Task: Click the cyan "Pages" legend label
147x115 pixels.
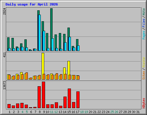Action: 144,35
